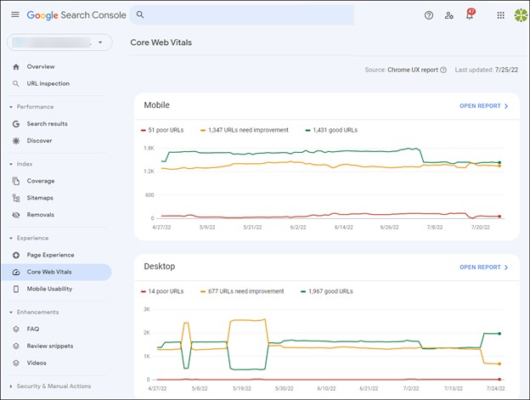
Task: Click into the top search field
Action: click(x=242, y=14)
